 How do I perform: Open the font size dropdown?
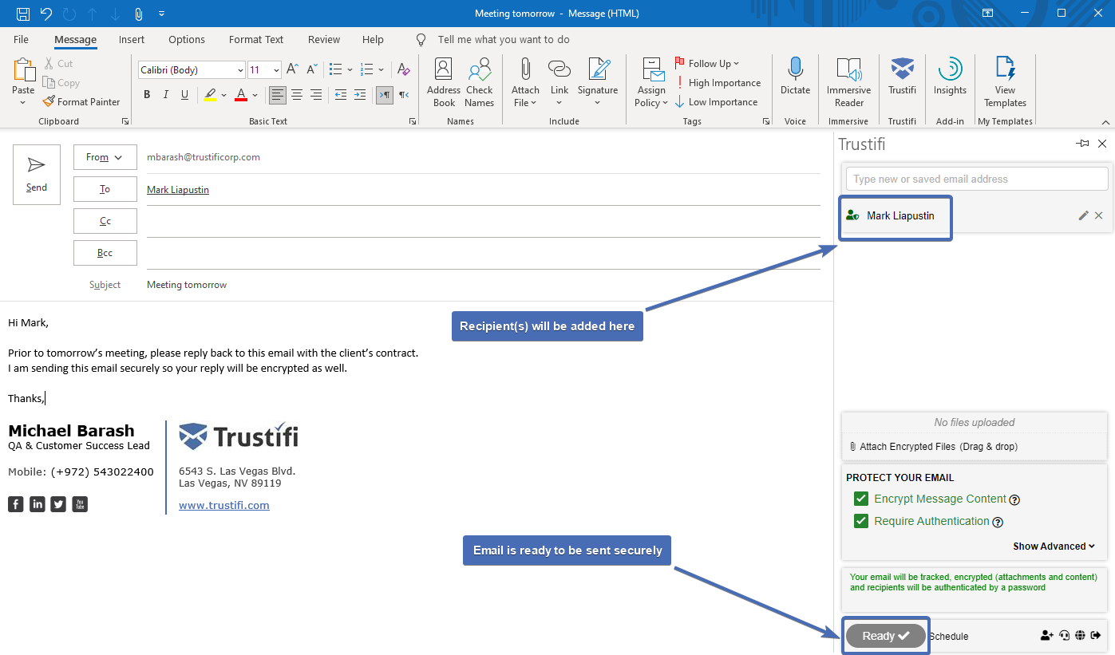[276, 70]
